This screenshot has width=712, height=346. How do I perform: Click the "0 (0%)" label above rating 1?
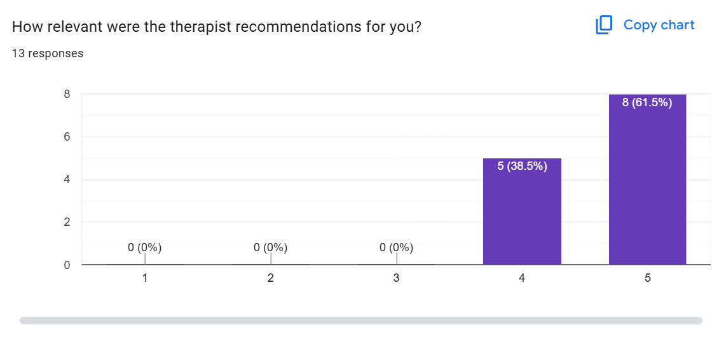pos(145,247)
